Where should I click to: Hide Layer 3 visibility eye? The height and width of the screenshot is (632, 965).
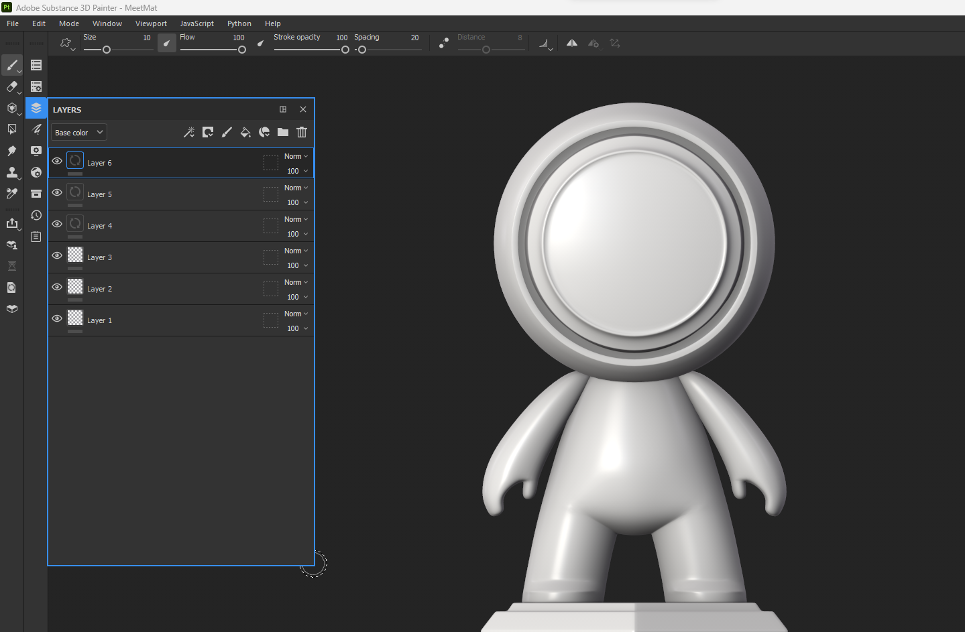[57, 255]
